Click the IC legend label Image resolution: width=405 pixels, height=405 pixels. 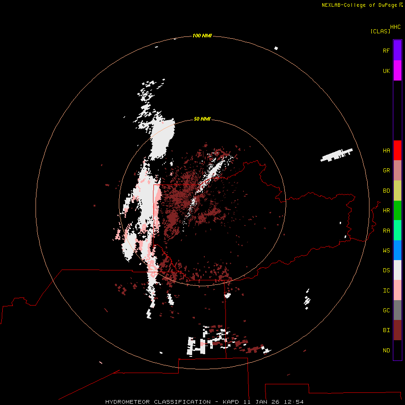386,291
